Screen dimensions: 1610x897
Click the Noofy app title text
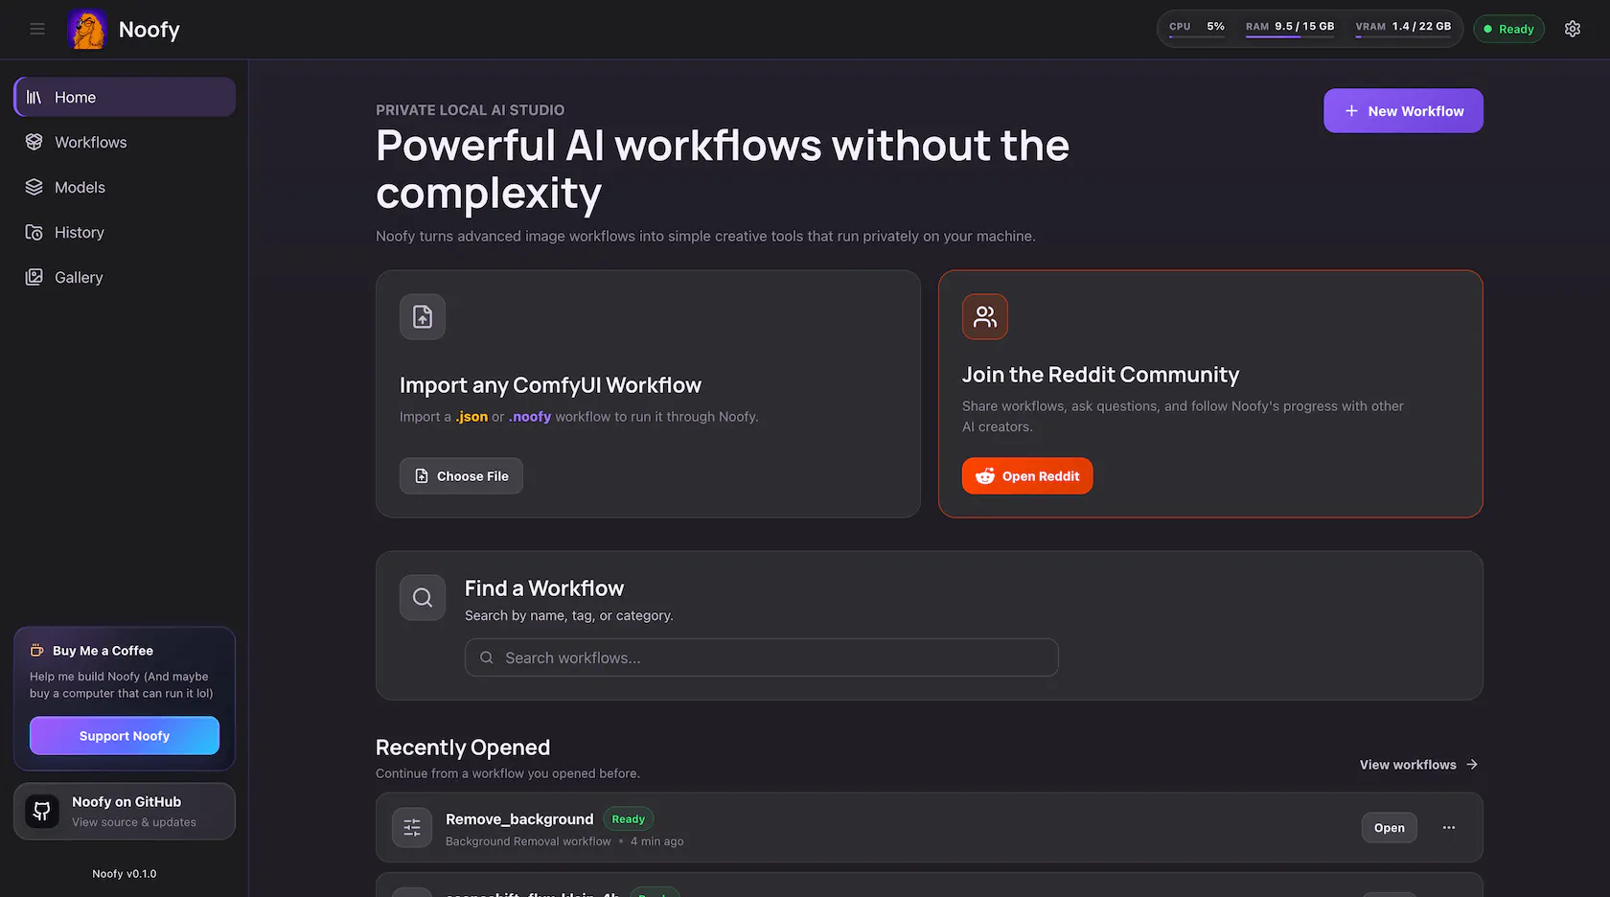pyautogui.click(x=149, y=30)
